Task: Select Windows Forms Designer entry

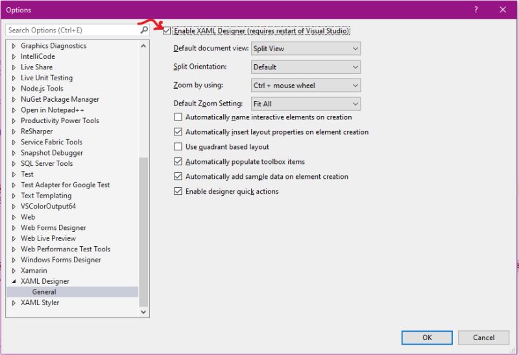Action: click(61, 260)
